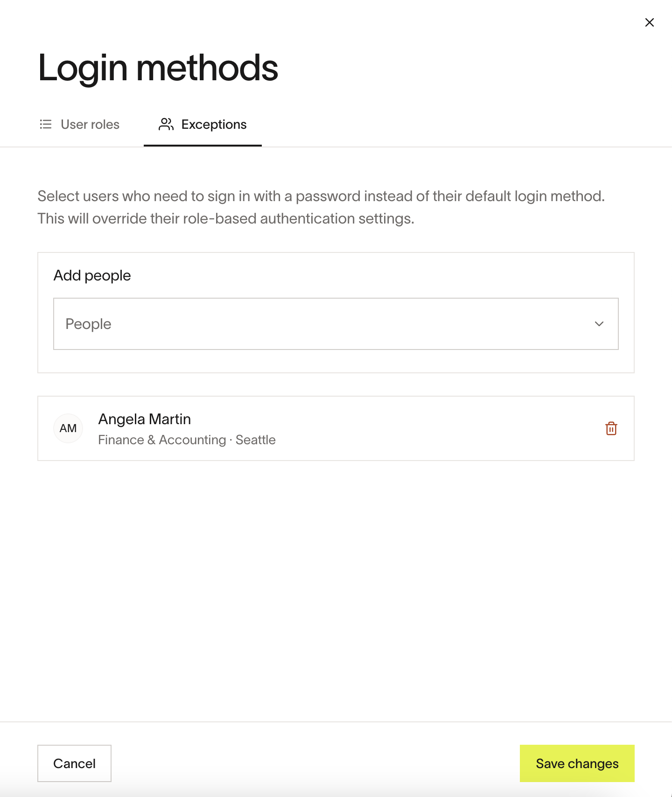Switch to the User roles tab
Viewport: 672px width, 797px height.
[79, 124]
